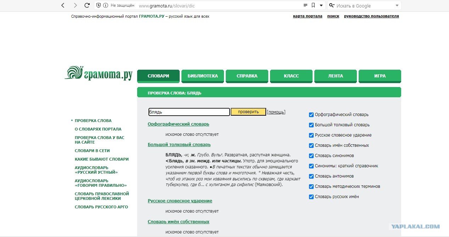449x237 pixels.
Task: Open the Большой толковый словарь result heading link
Action: click(x=179, y=145)
